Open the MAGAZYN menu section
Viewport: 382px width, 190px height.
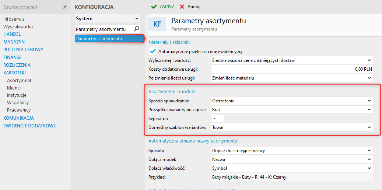(14, 42)
